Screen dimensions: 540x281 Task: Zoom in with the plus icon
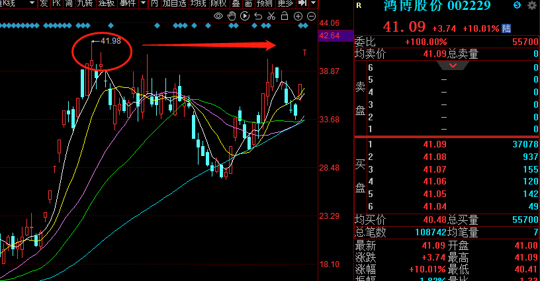click(298, 16)
